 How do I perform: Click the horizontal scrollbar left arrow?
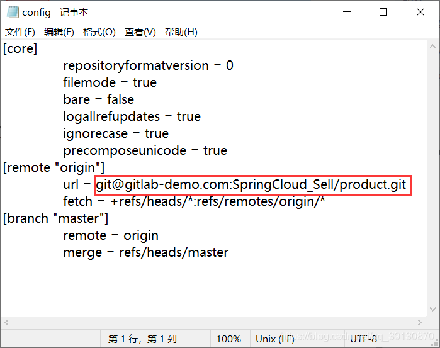(7, 322)
